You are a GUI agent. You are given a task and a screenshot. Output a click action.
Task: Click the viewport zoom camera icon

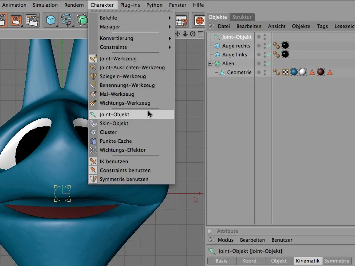coord(185,34)
